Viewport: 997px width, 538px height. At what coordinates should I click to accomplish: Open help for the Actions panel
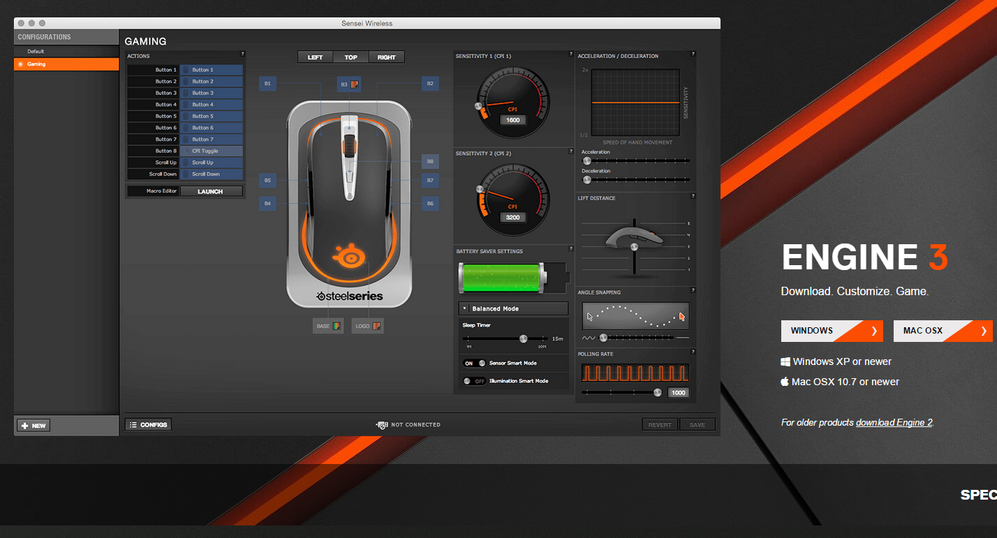coord(242,54)
